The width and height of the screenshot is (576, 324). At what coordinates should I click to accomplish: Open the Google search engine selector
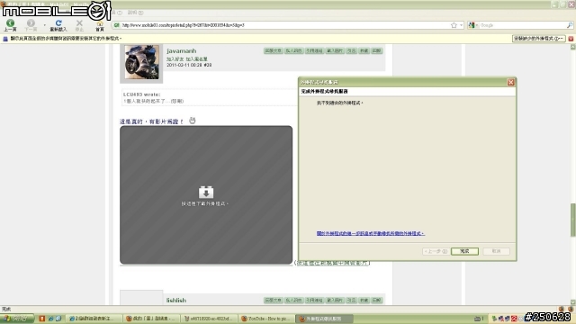tap(472, 25)
